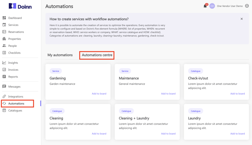Select the Automations label in sidebar
The image size is (252, 145).
(16, 103)
